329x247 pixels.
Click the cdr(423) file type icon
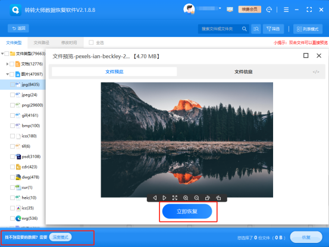[x=18, y=167]
